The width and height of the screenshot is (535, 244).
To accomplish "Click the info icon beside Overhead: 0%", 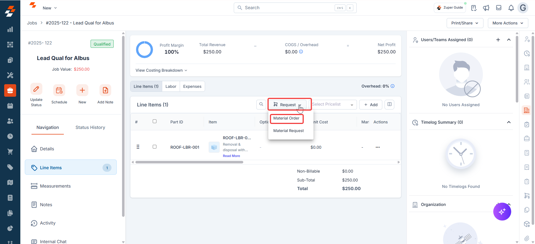I will coord(393,86).
